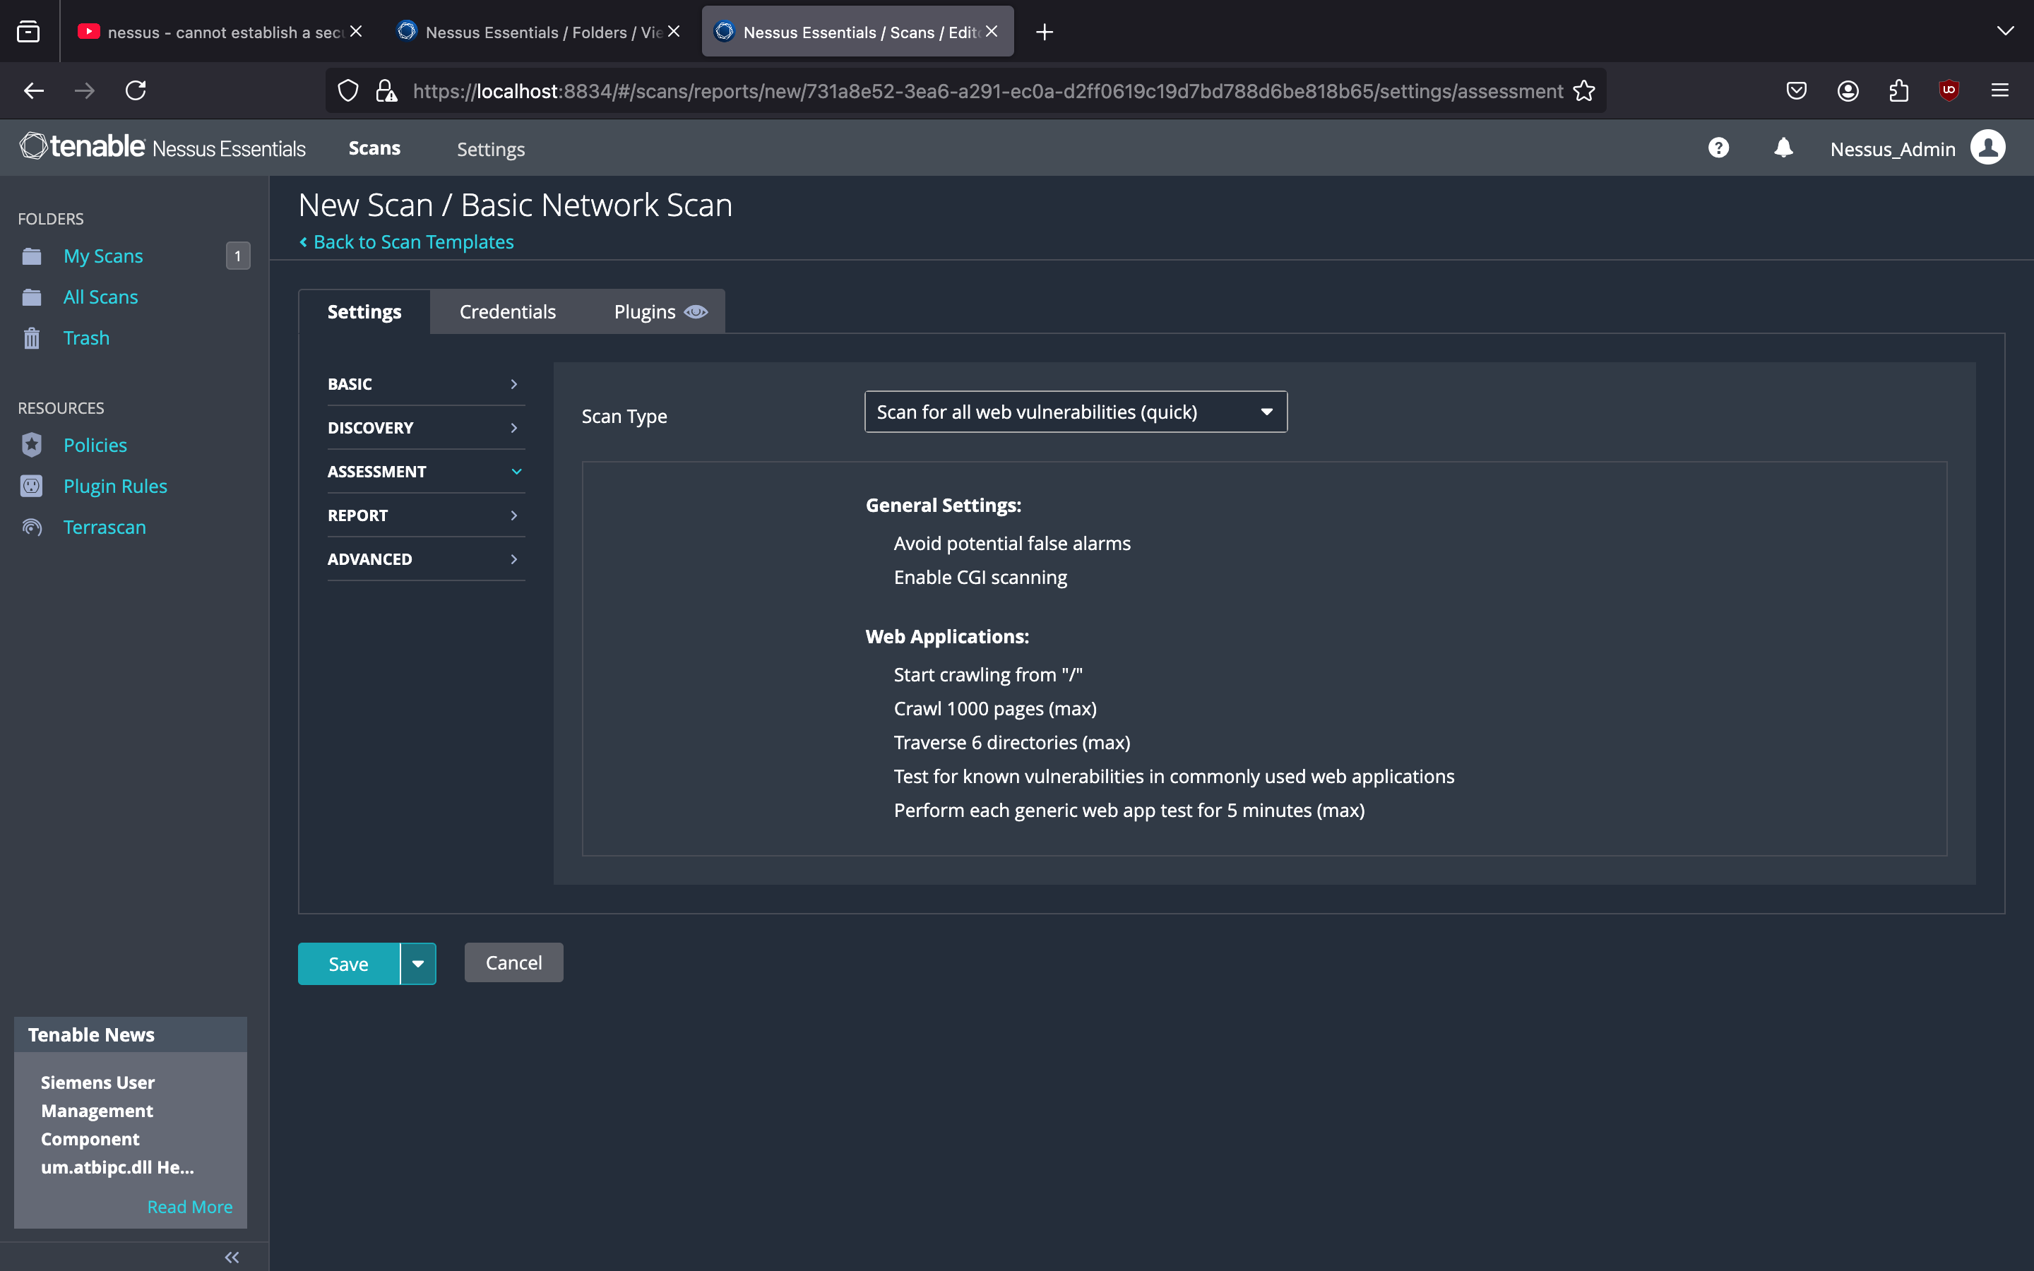The width and height of the screenshot is (2034, 1271).
Task: Open the Settings top menu item
Action: point(491,150)
